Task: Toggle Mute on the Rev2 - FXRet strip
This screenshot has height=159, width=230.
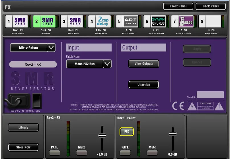Action: (x=152, y=153)
